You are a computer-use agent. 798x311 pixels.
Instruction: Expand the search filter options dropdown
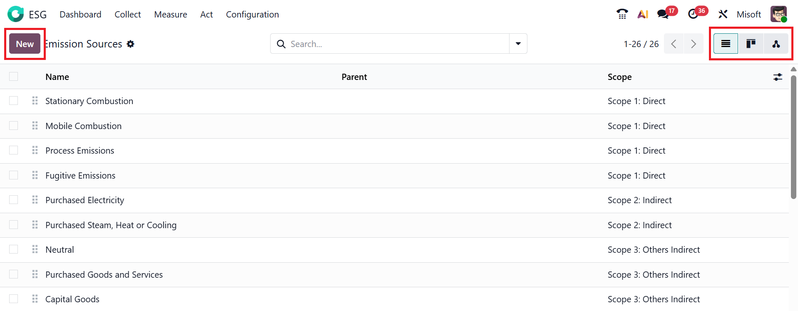coord(518,44)
